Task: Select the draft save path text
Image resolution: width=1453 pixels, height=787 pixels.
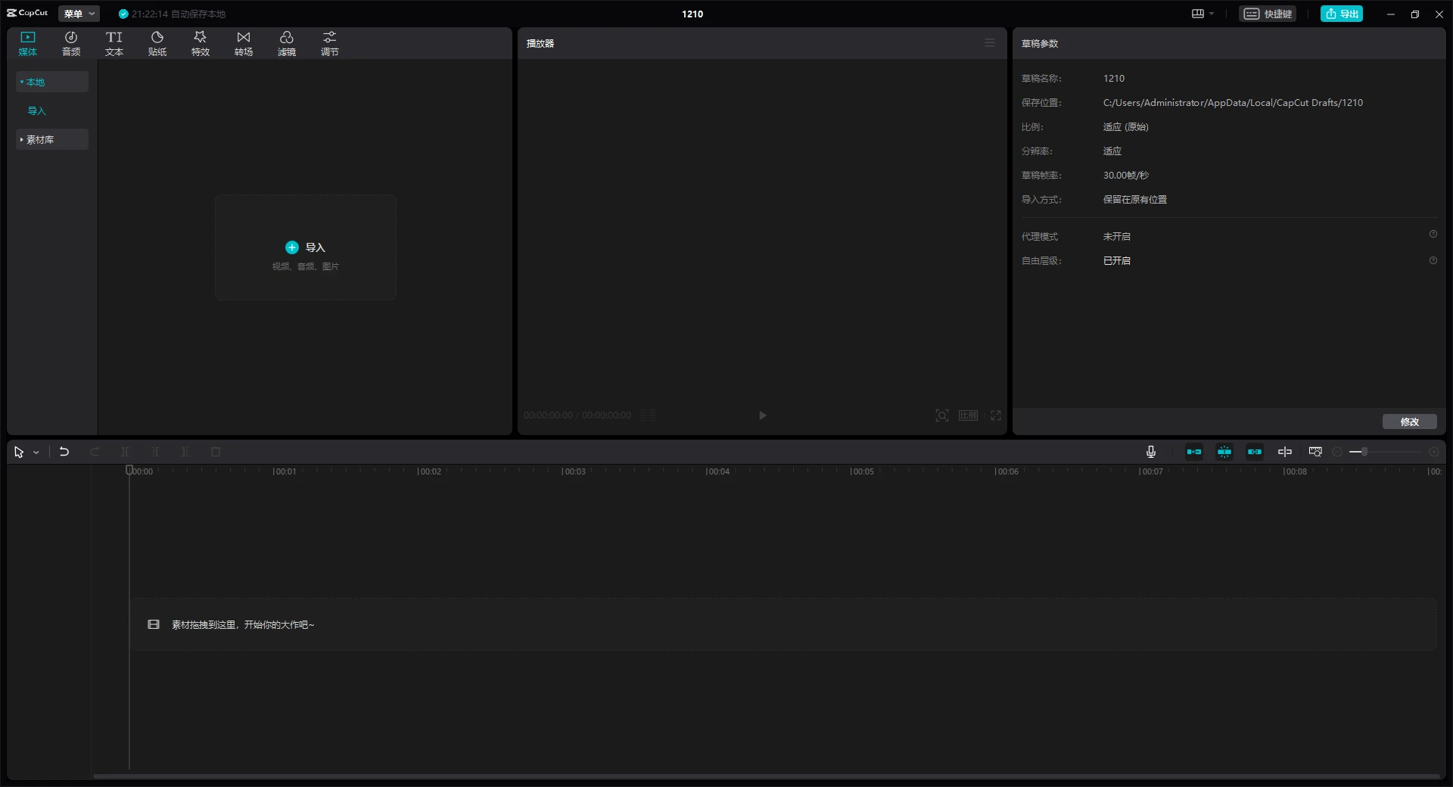Action: 1233,103
